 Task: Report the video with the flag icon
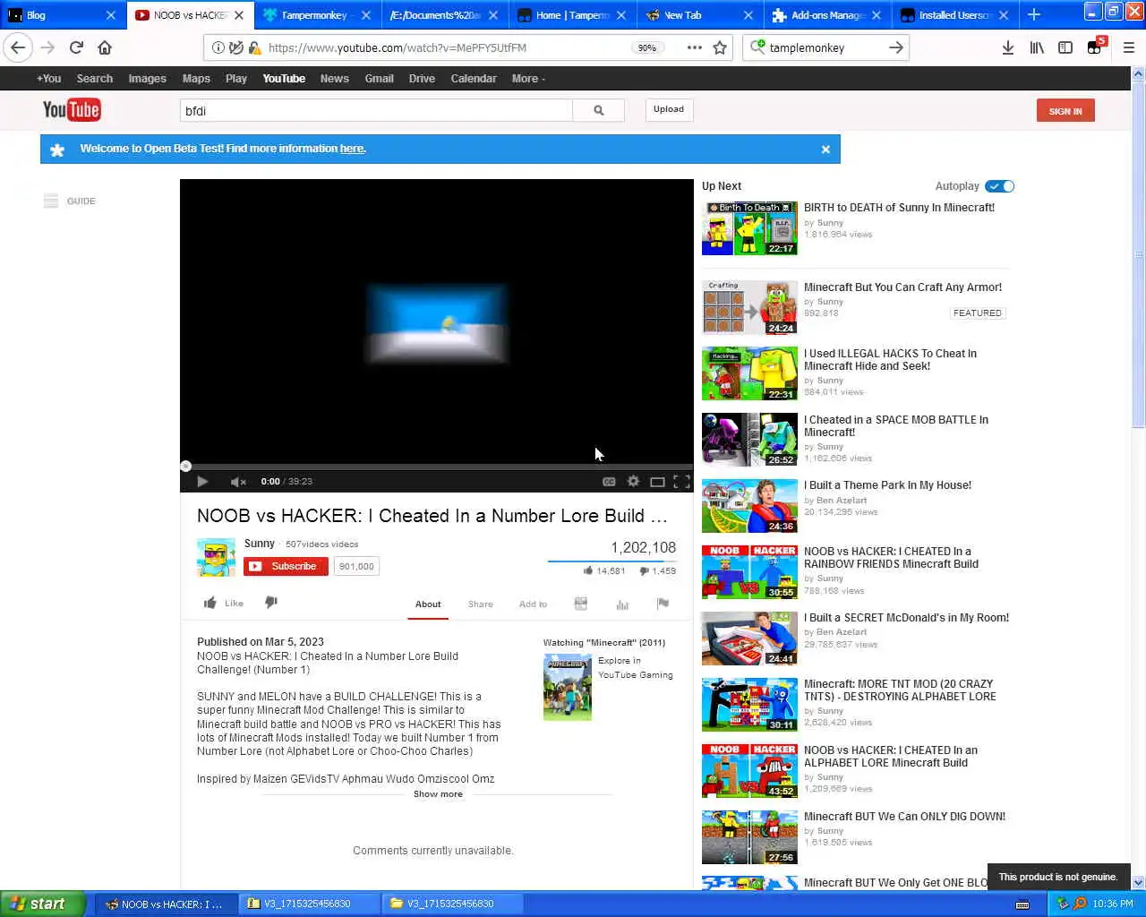coord(663,604)
